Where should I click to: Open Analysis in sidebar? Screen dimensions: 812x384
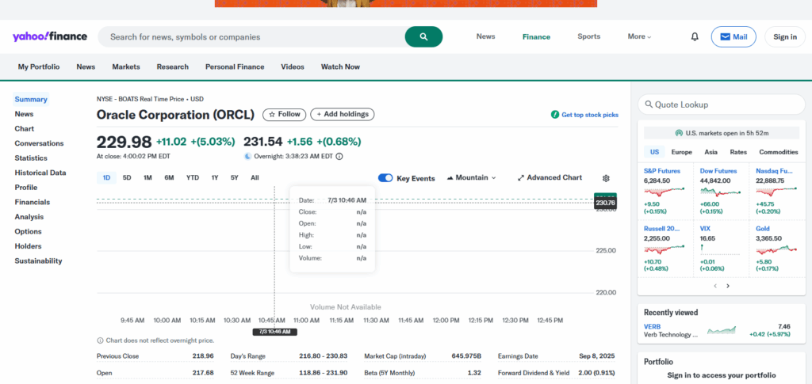pos(29,217)
